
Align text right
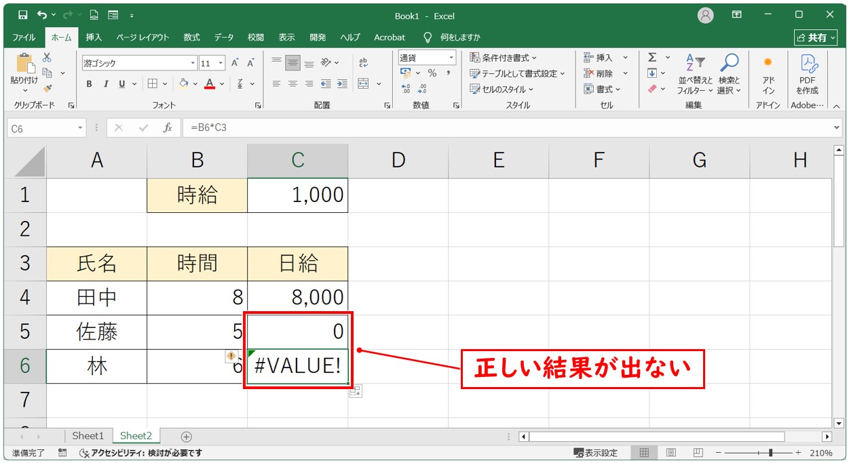coord(309,84)
